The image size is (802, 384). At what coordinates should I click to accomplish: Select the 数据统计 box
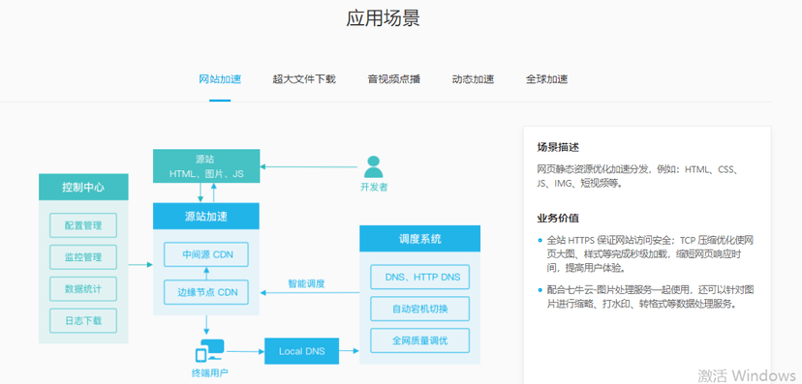click(83, 289)
